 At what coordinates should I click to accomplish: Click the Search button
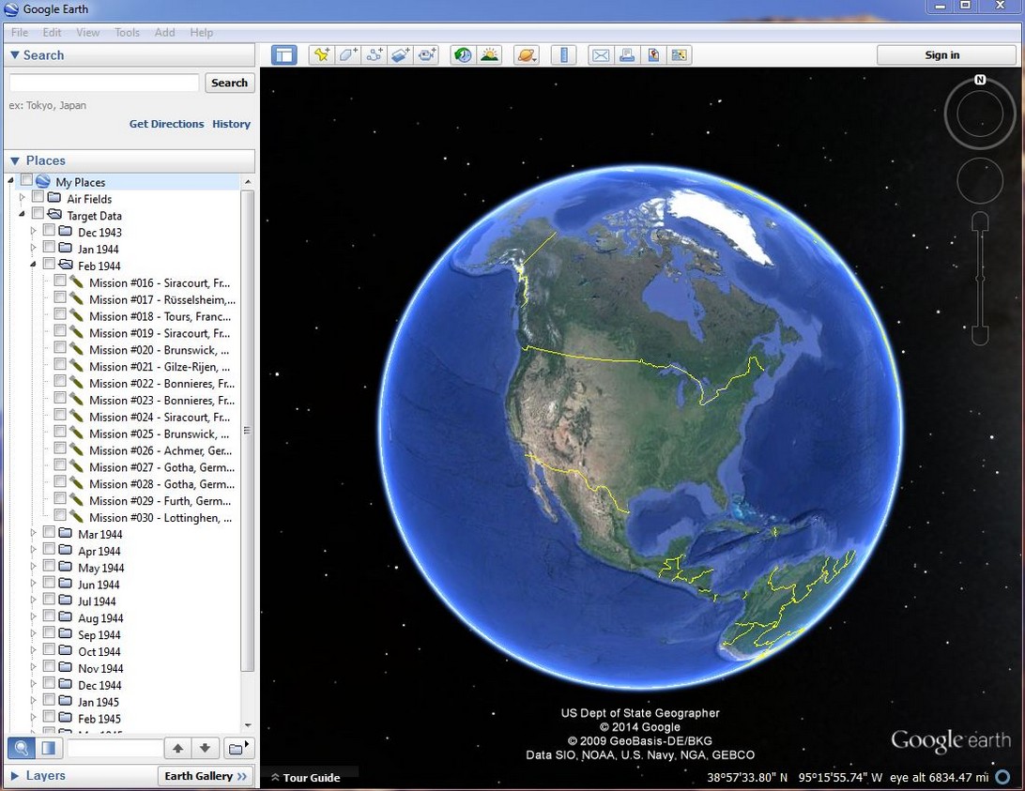tap(229, 83)
